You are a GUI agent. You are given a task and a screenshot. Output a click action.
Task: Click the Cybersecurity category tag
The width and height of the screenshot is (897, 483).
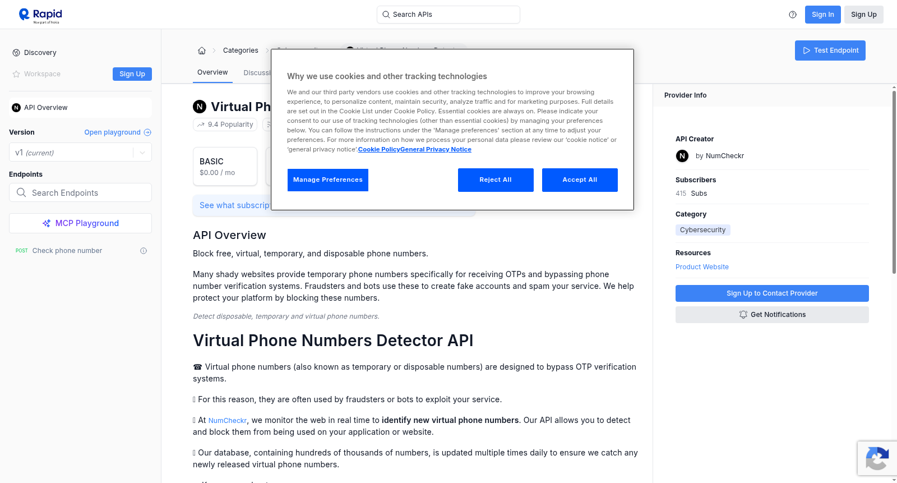coord(703,230)
